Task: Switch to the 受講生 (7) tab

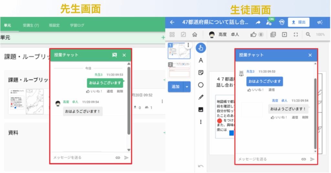Action: tap(31, 25)
